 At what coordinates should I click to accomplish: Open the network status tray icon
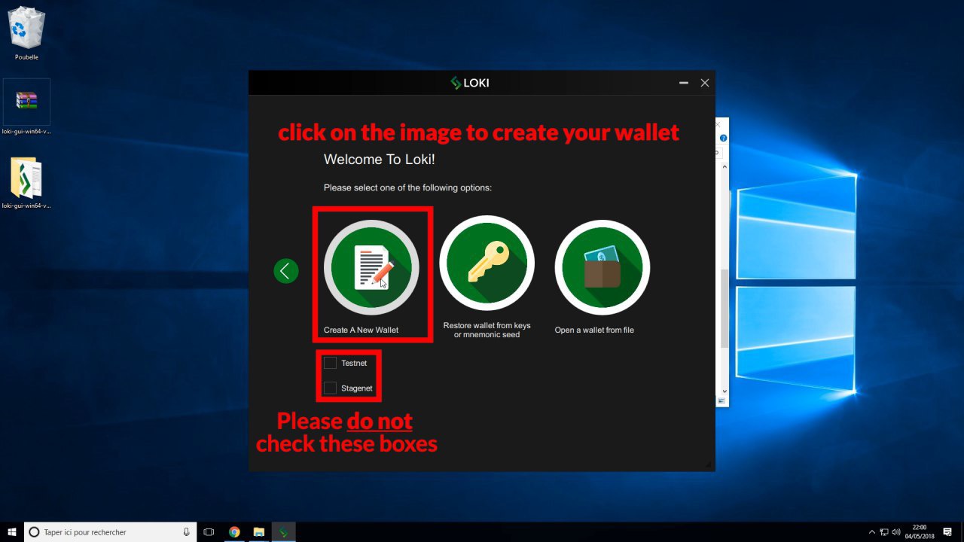[884, 532]
